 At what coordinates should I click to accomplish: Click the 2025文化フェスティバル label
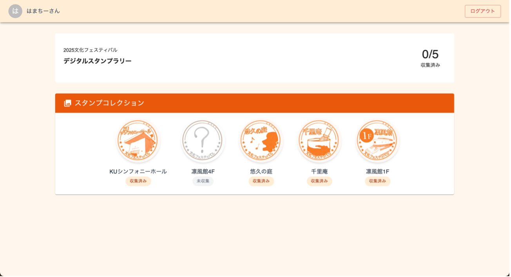point(91,50)
